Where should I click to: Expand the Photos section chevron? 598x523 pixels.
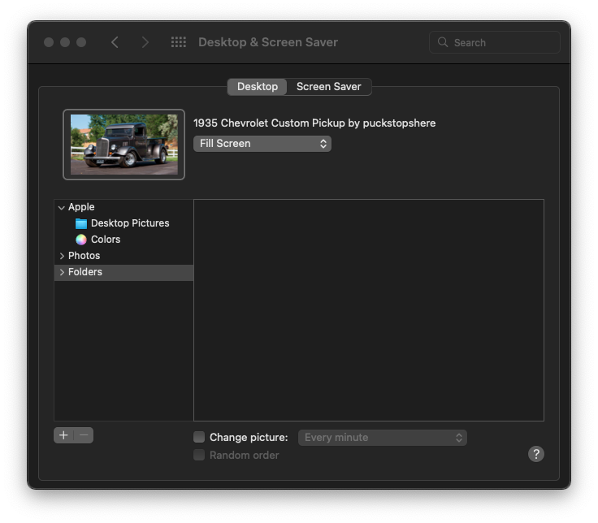tap(62, 256)
